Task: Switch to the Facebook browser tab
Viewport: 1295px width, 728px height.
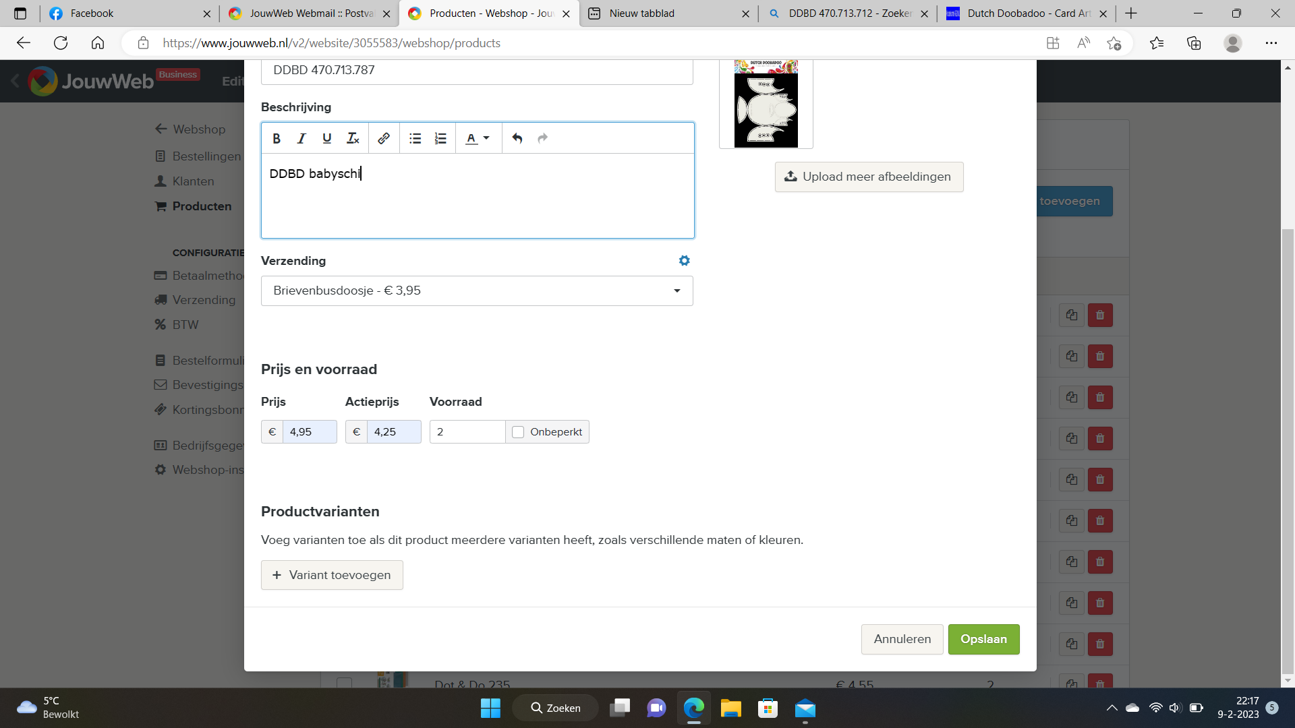Action: coord(128,13)
